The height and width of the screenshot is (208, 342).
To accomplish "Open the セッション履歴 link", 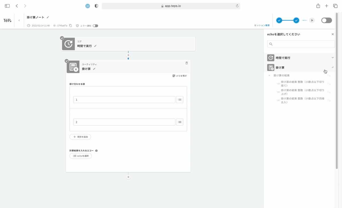I will [262, 25].
